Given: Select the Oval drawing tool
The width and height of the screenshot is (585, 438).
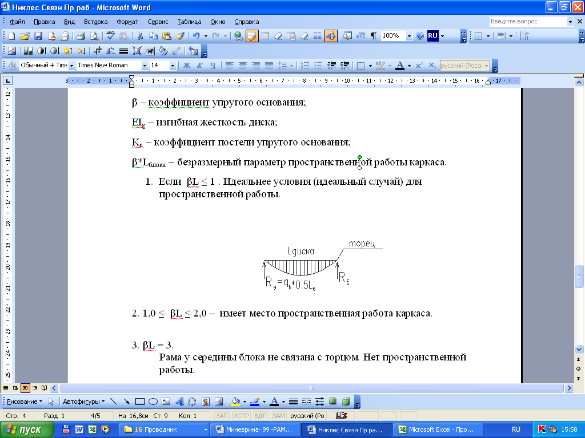Looking at the screenshot, I should tap(153, 401).
